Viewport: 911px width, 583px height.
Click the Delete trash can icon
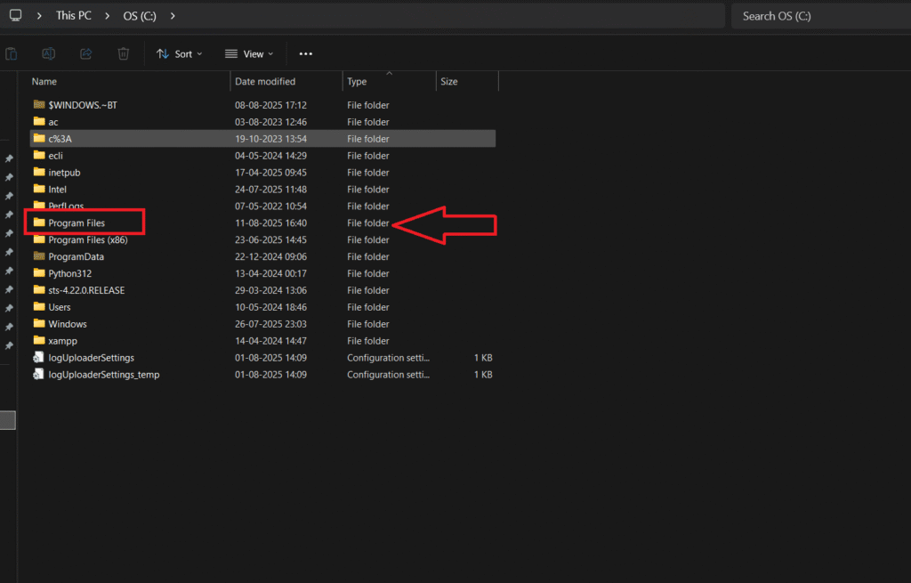124,54
